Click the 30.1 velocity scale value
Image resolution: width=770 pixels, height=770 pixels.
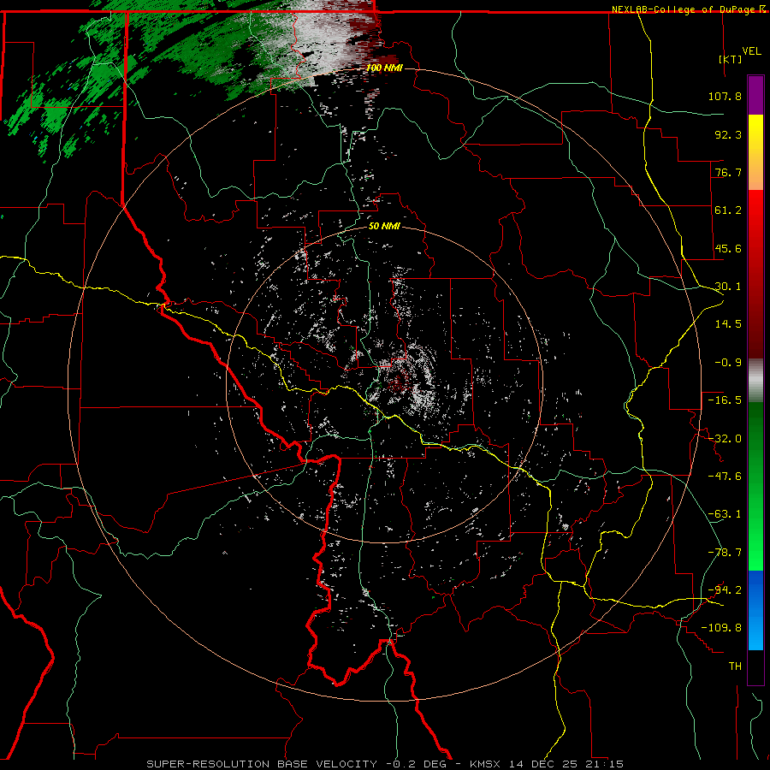728,286
